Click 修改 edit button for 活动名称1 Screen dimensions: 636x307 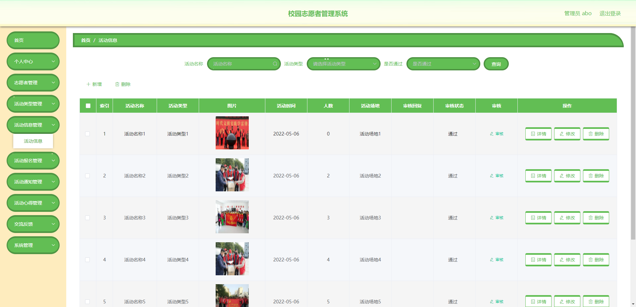point(567,134)
